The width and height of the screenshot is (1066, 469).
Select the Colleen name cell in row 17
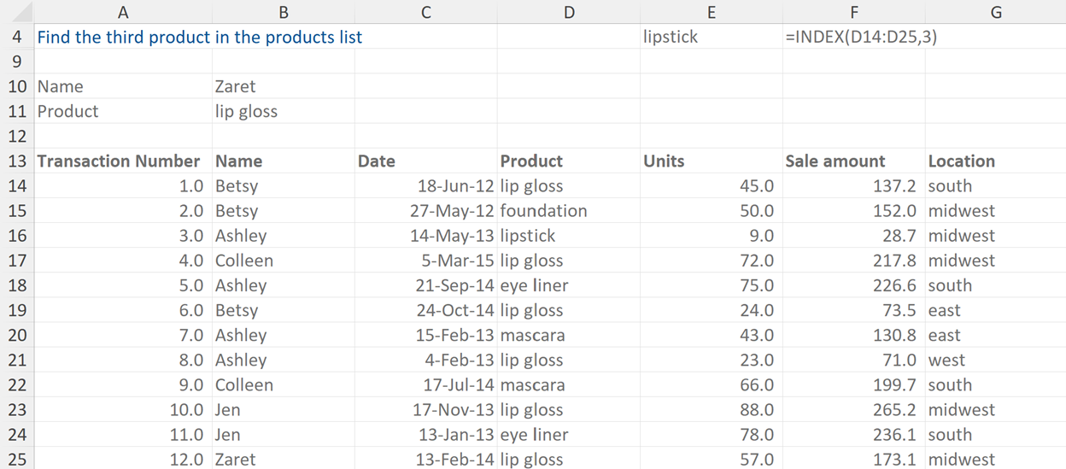point(244,261)
